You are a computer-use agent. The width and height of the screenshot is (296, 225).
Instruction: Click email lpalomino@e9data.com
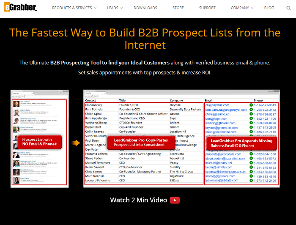(x=222, y=181)
